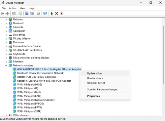Expand the Display adapters node
165x121 pixels.
6,39
